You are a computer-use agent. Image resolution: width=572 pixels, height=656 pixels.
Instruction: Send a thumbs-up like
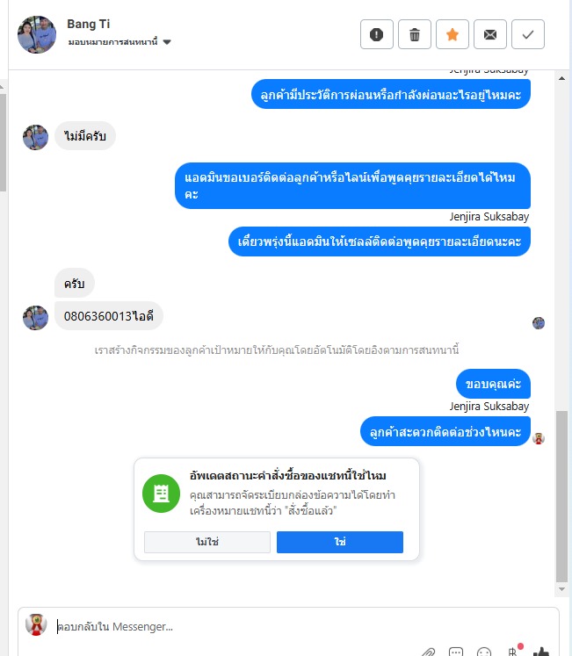click(541, 652)
